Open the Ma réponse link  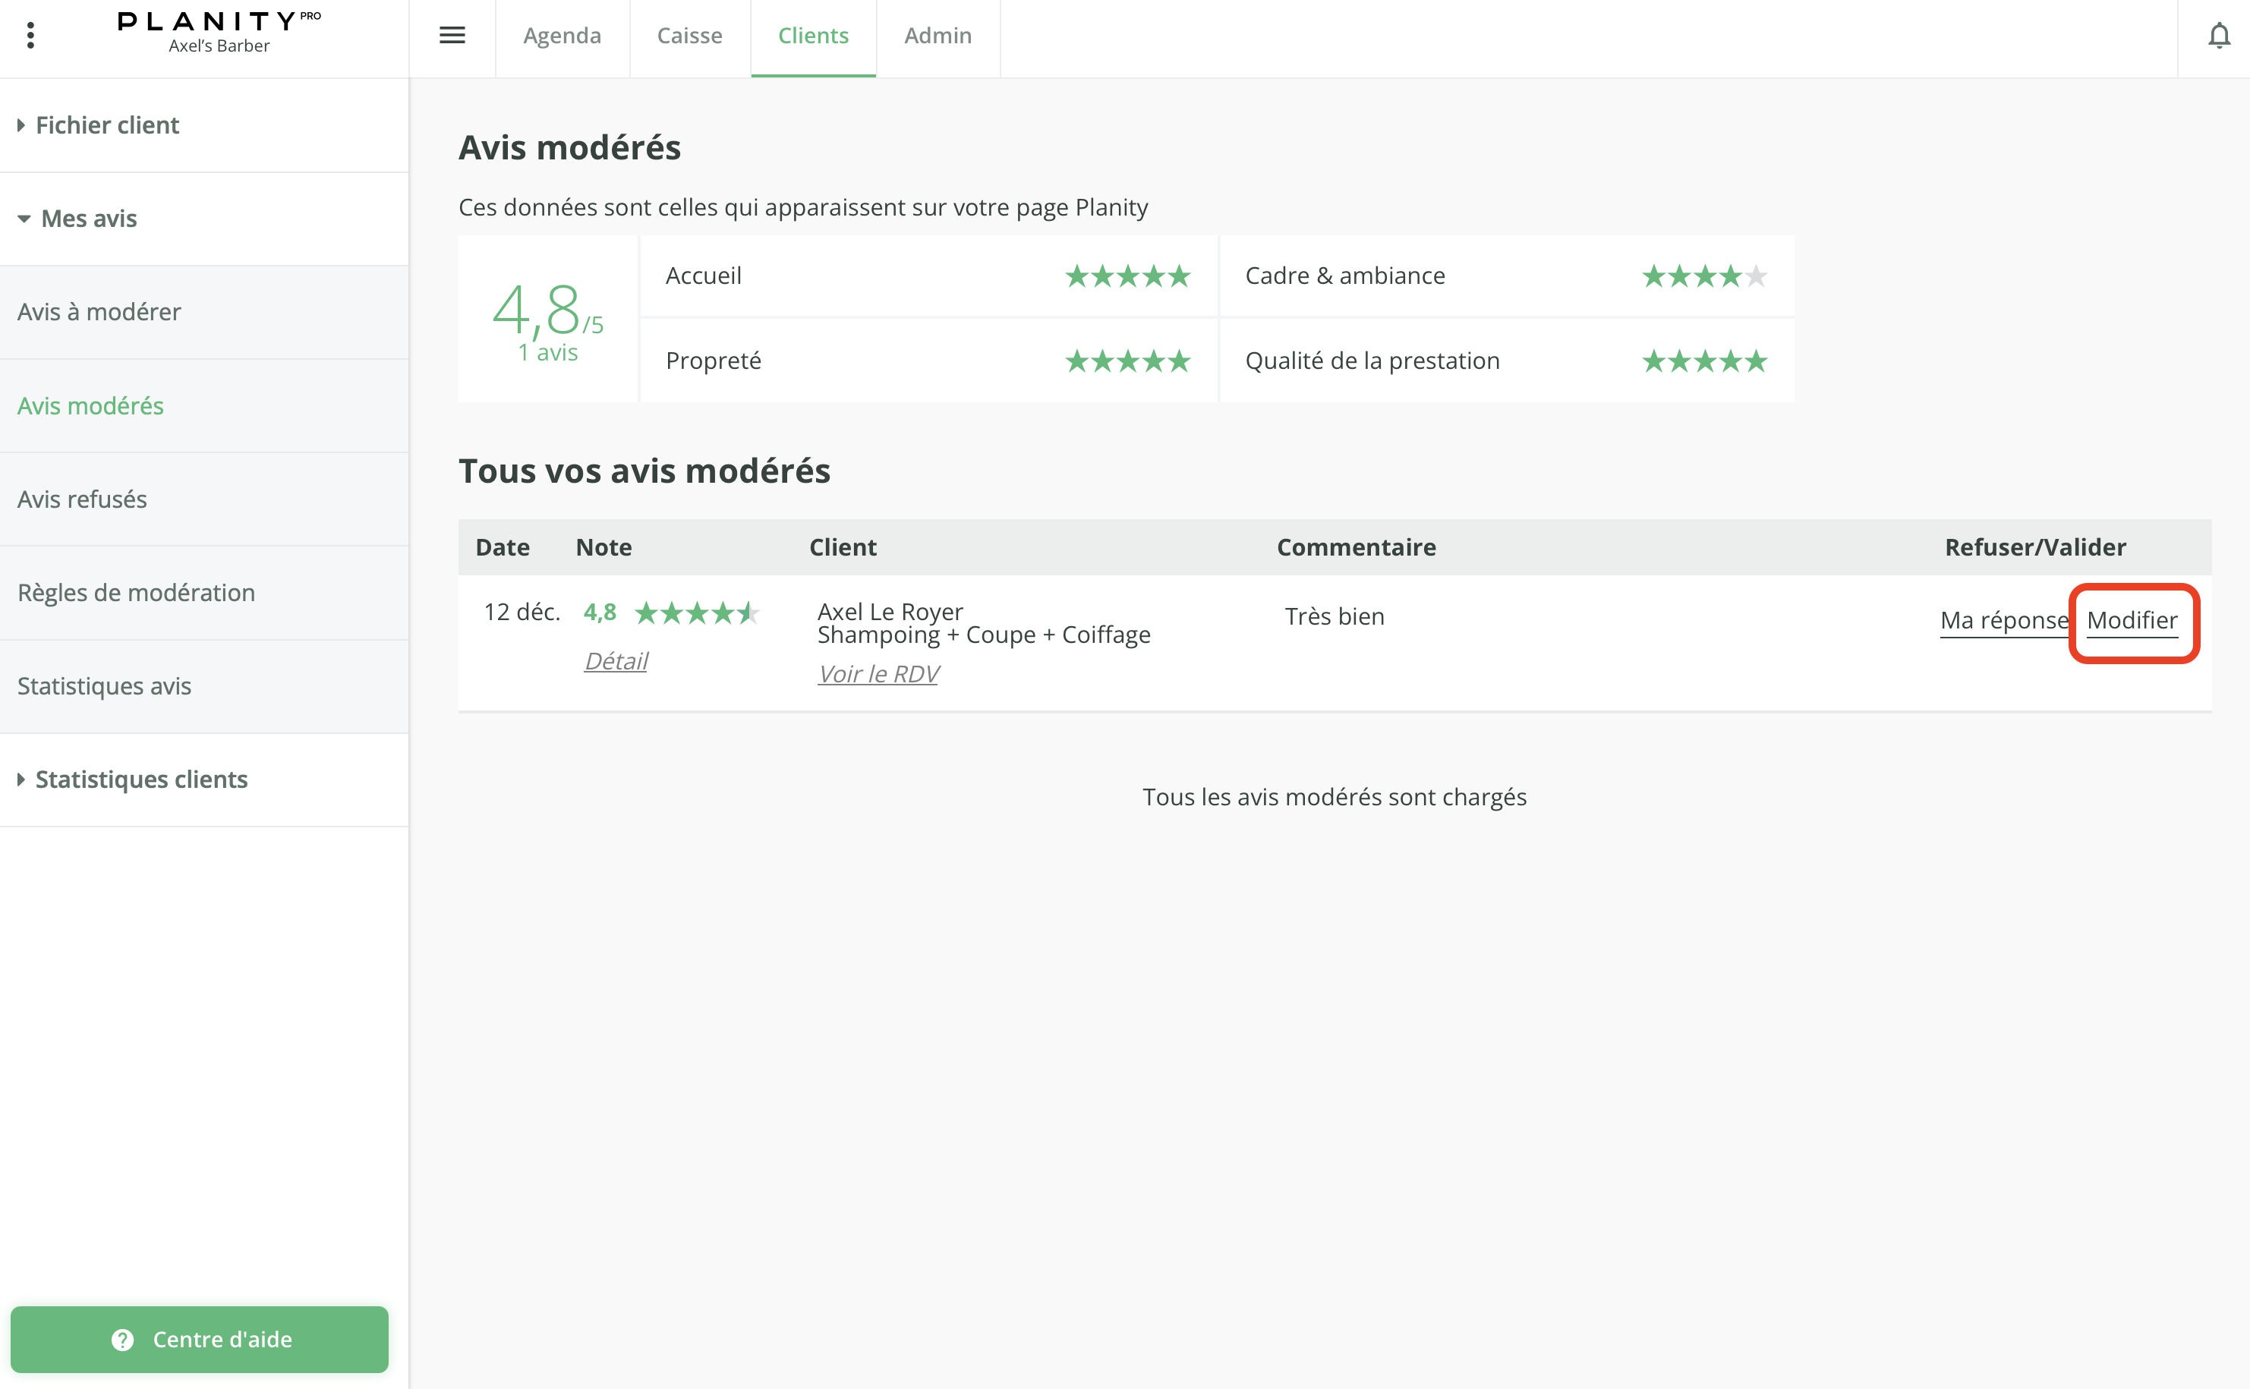[x=2003, y=621]
